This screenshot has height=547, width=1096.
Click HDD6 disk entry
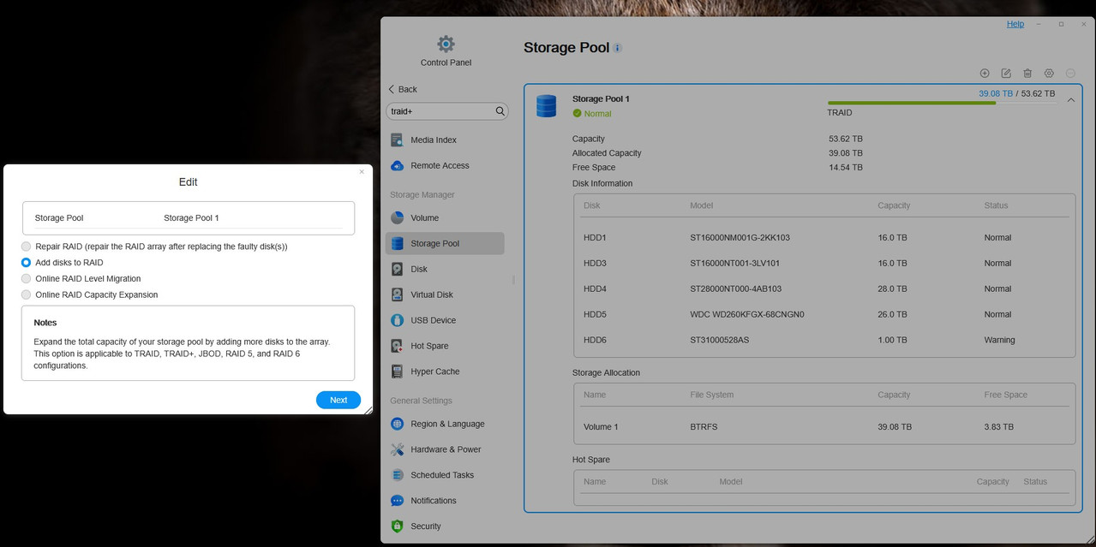(824, 340)
